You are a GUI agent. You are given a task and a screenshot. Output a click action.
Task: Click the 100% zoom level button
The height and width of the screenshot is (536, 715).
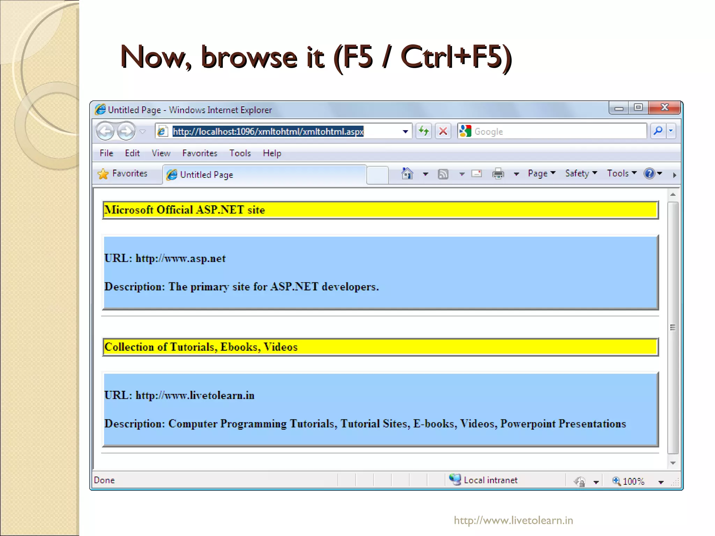click(628, 481)
